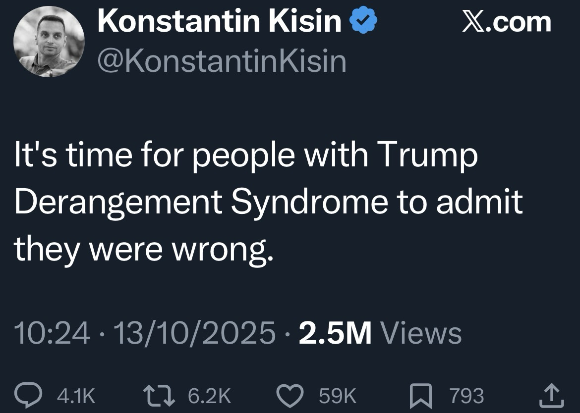Click the stylized X logo letter in X.com
Viewport: 580px width, 413px height.
click(473, 23)
